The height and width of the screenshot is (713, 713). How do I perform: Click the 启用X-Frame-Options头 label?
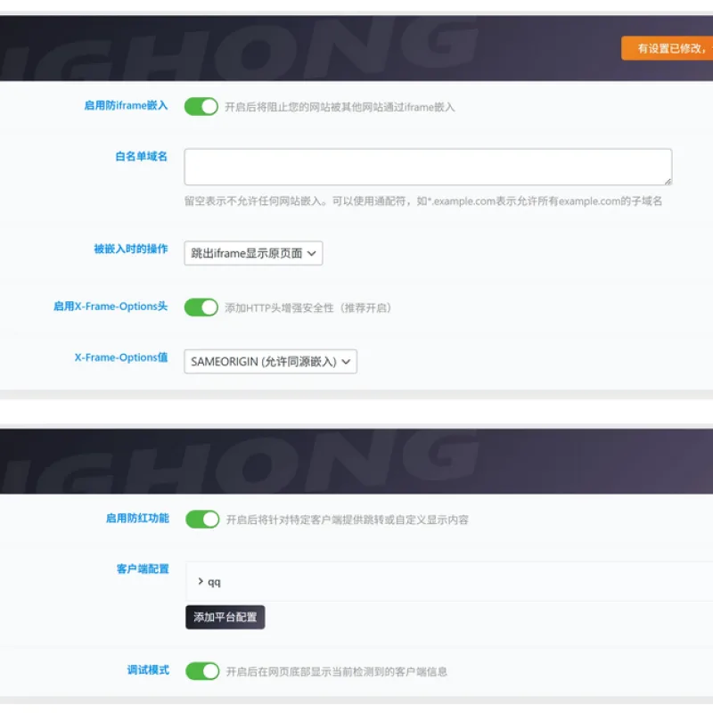[x=111, y=307]
